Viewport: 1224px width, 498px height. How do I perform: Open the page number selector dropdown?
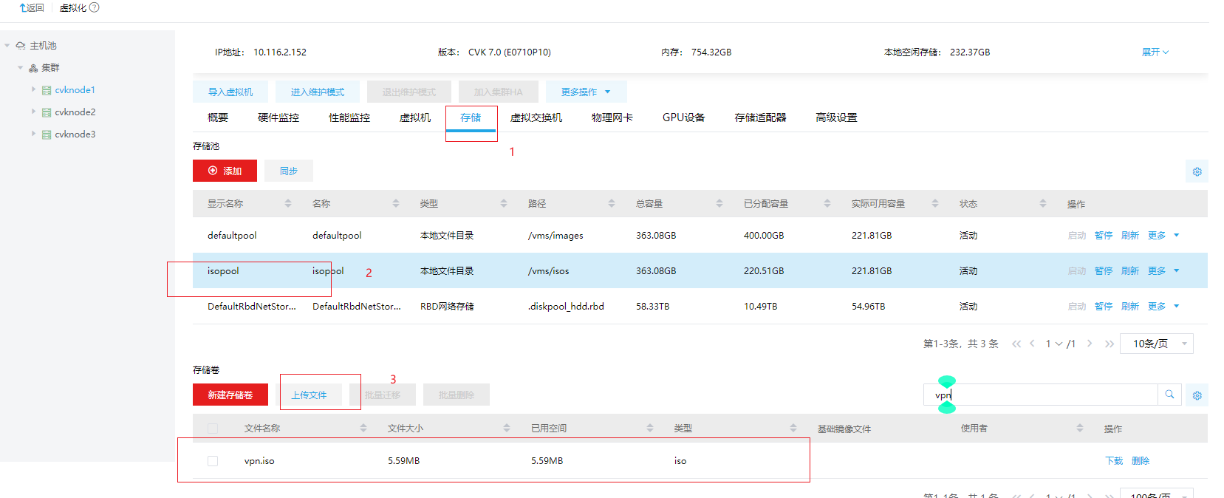(x=1053, y=344)
